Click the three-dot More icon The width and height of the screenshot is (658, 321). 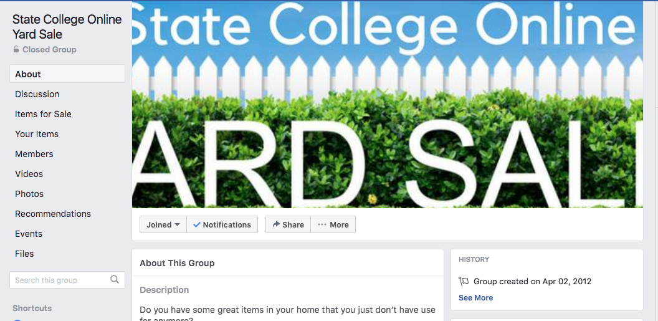pyautogui.click(x=322, y=224)
